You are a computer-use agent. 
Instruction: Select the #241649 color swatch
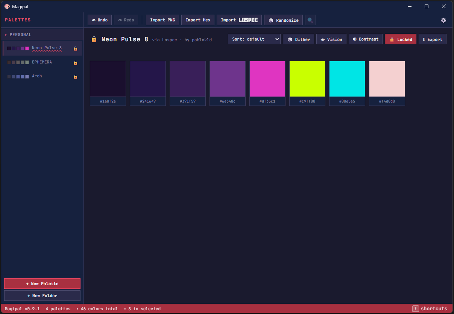[x=148, y=79]
